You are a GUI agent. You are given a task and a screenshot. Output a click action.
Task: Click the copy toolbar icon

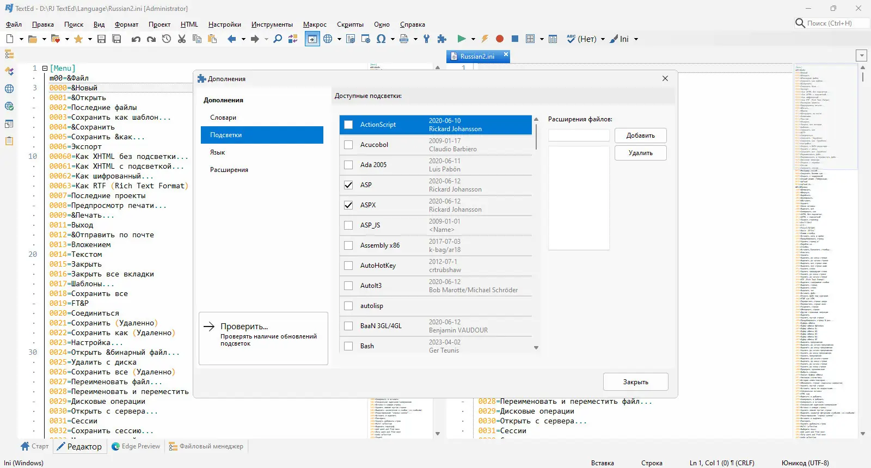(197, 39)
